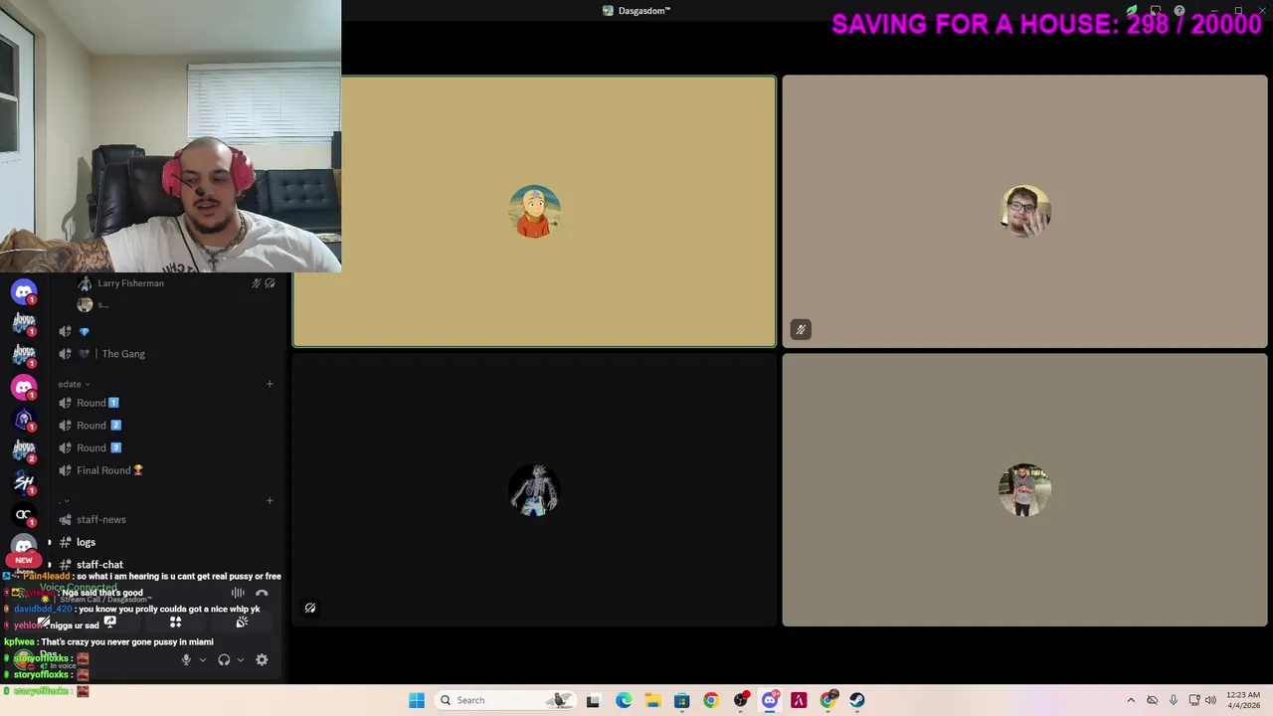Open the SH server icon
Screen dimensions: 1273x716
click(x=24, y=482)
